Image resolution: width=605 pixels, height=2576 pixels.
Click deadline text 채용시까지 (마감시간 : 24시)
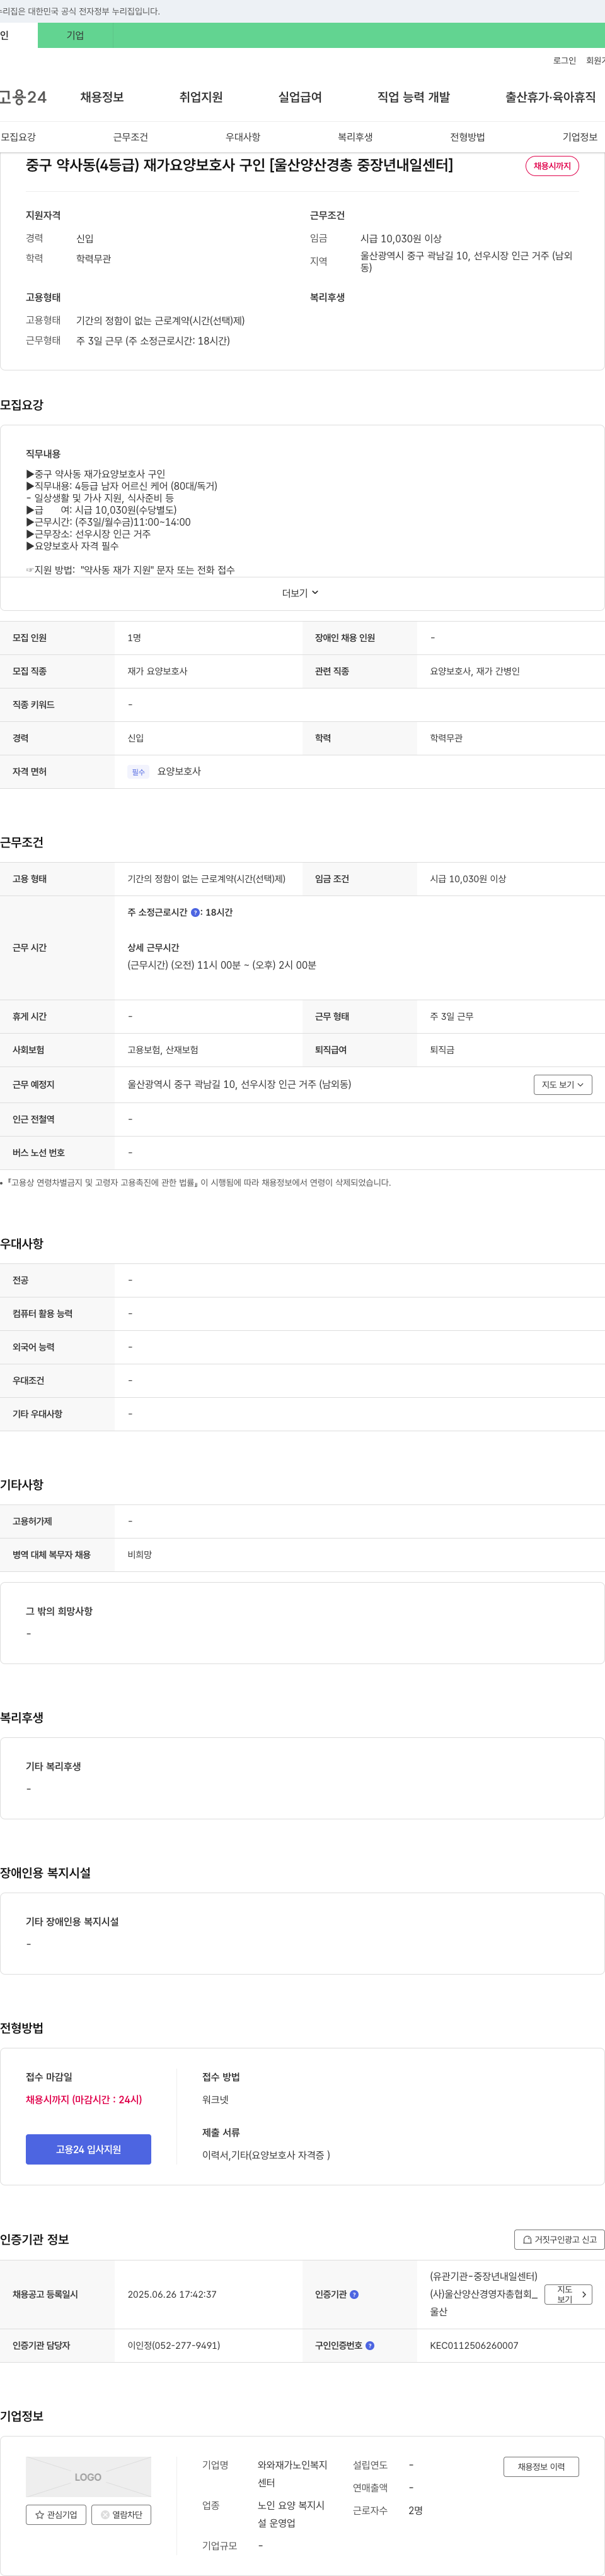coord(84,2099)
